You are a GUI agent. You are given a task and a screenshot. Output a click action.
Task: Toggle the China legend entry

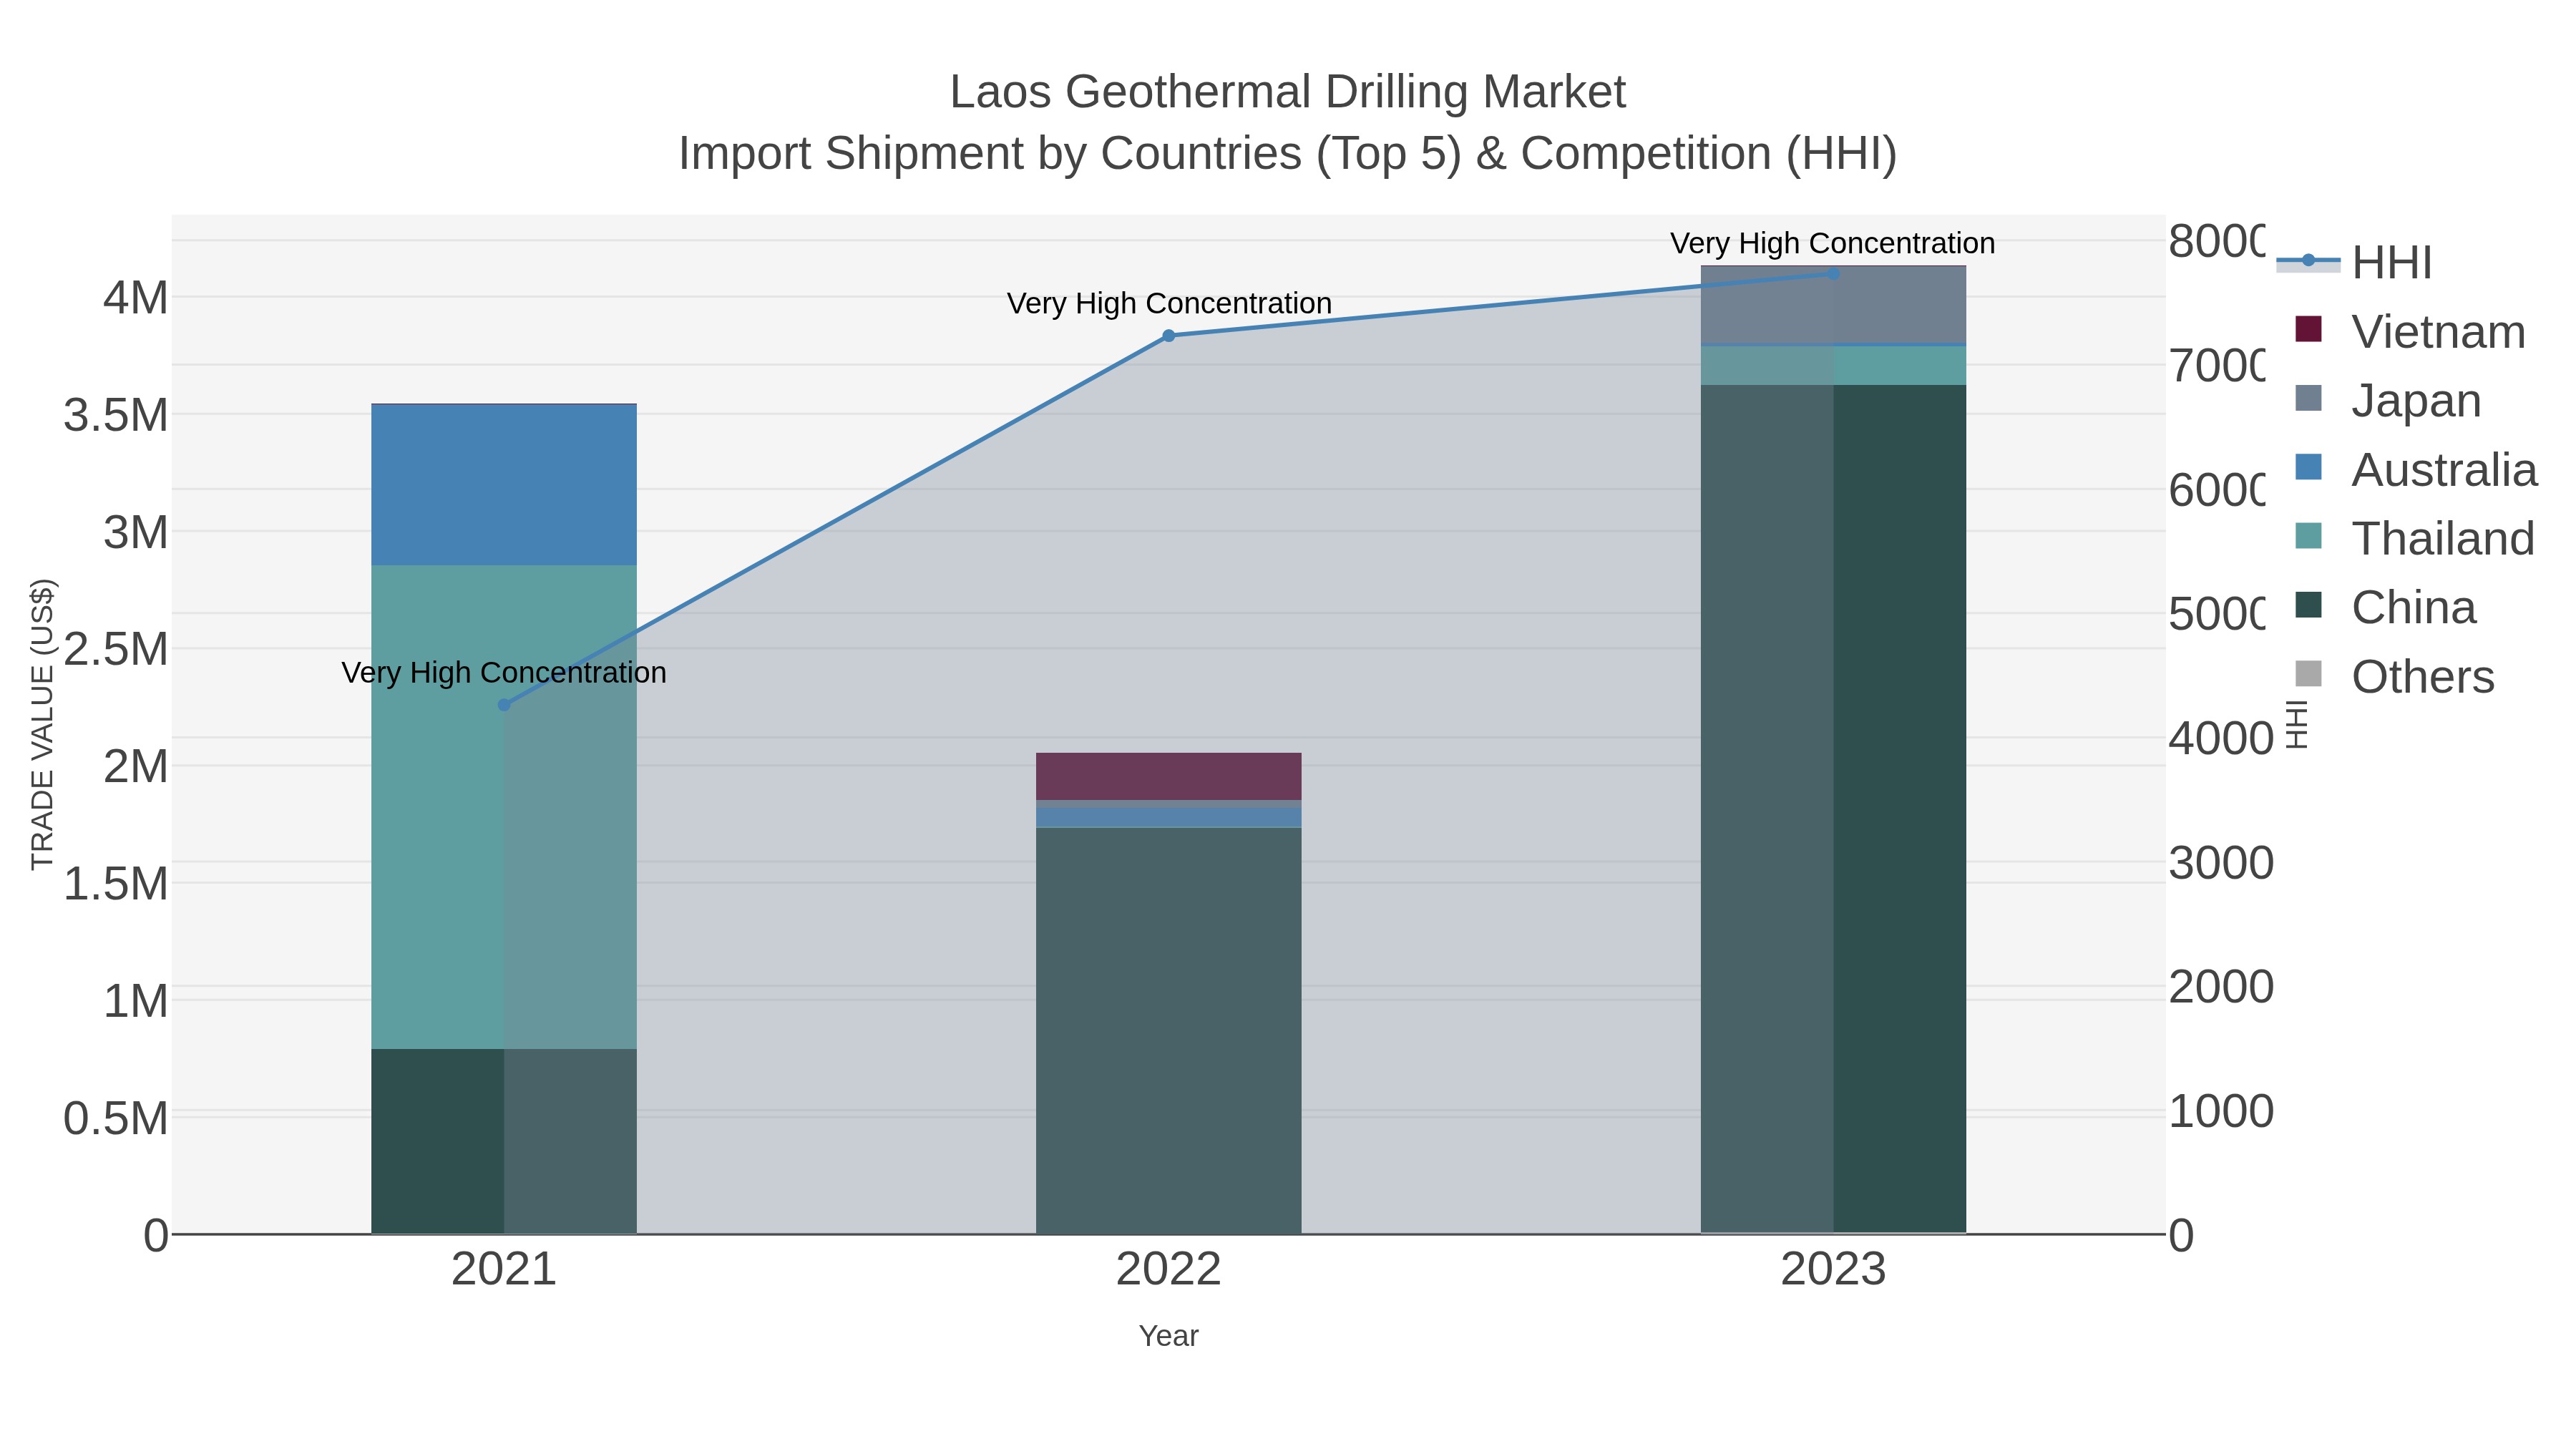click(2385, 607)
